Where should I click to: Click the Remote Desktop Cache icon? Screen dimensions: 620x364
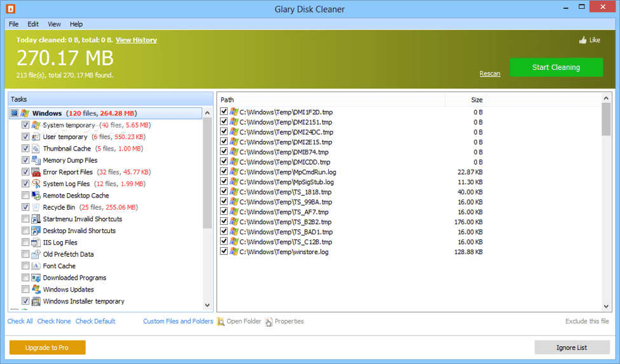tap(36, 196)
